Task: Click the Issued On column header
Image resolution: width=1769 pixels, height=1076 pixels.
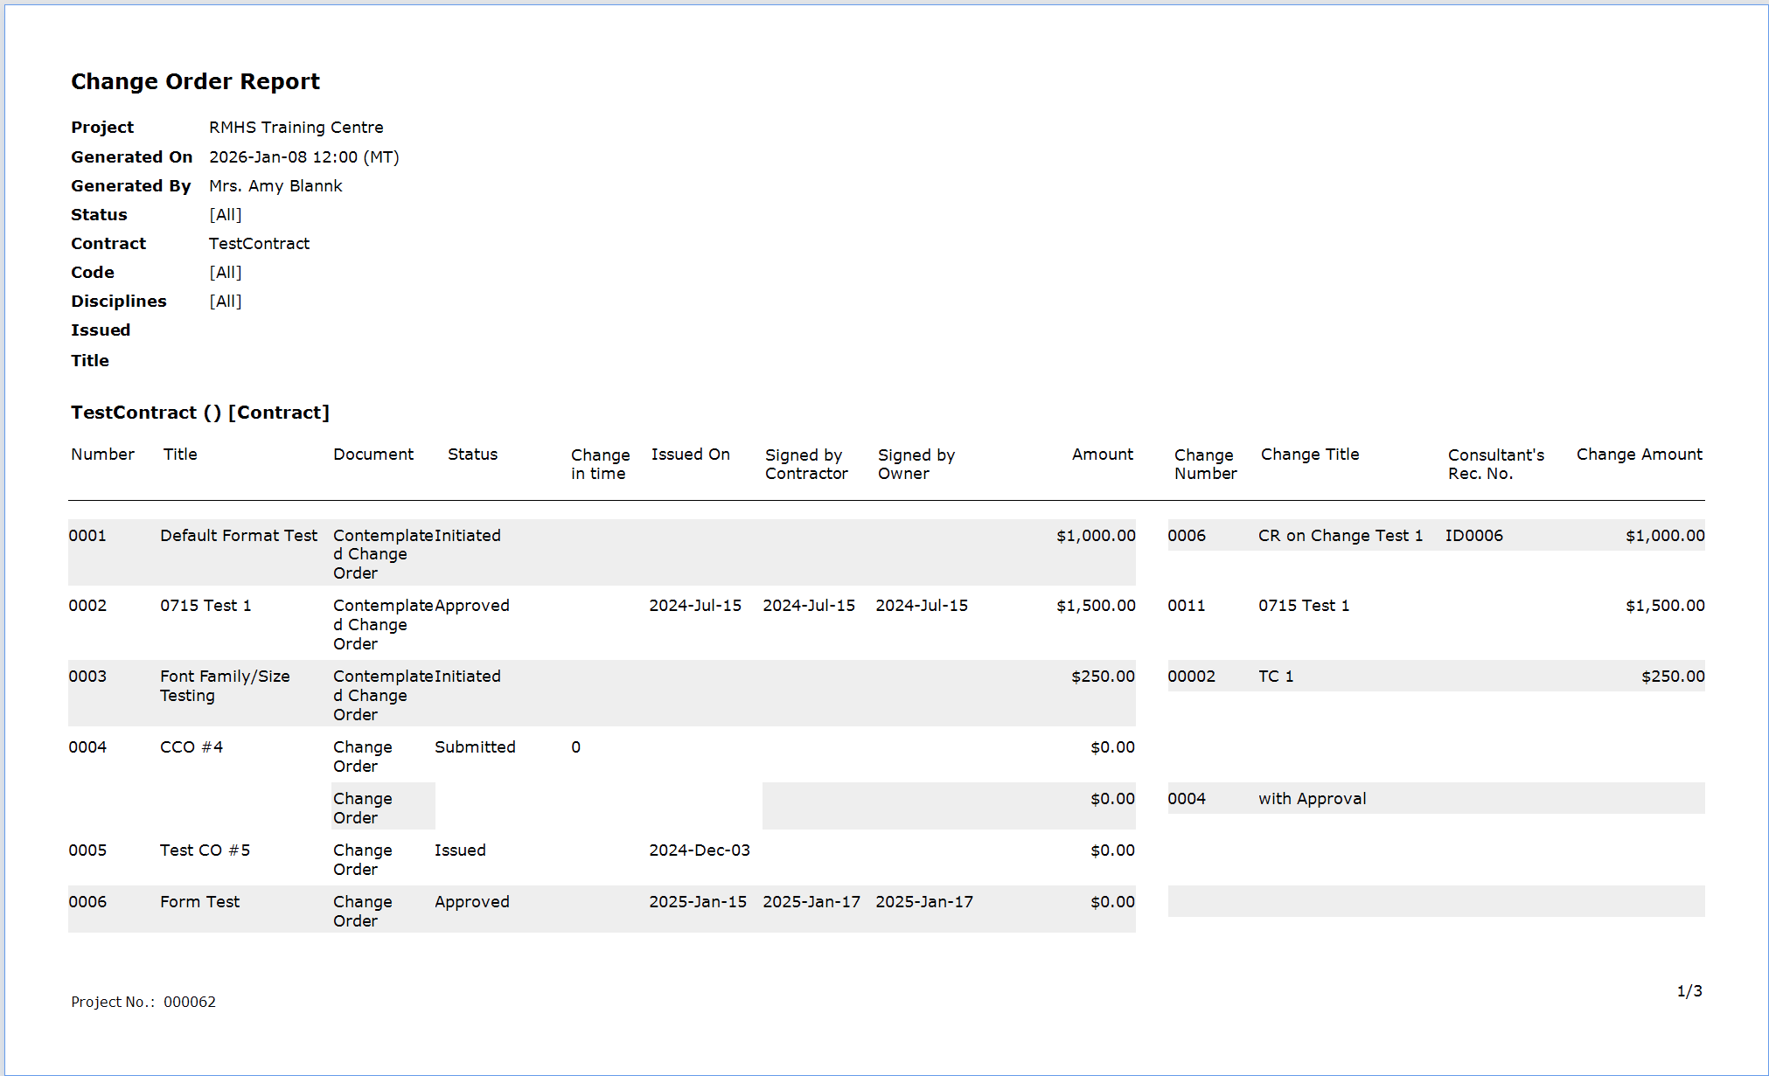Action: click(x=691, y=455)
